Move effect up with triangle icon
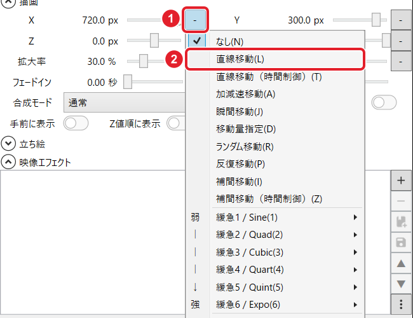Image resolution: width=413 pixels, height=318 pixels. click(401, 263)
